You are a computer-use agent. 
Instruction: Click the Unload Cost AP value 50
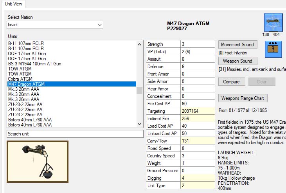(x=198, y=133)
